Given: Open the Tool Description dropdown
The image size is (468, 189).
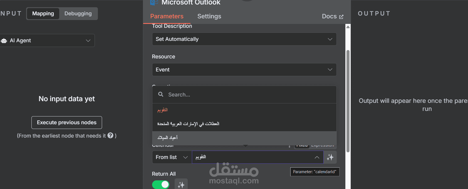Looking at the screenshot, I should point(244,39).
